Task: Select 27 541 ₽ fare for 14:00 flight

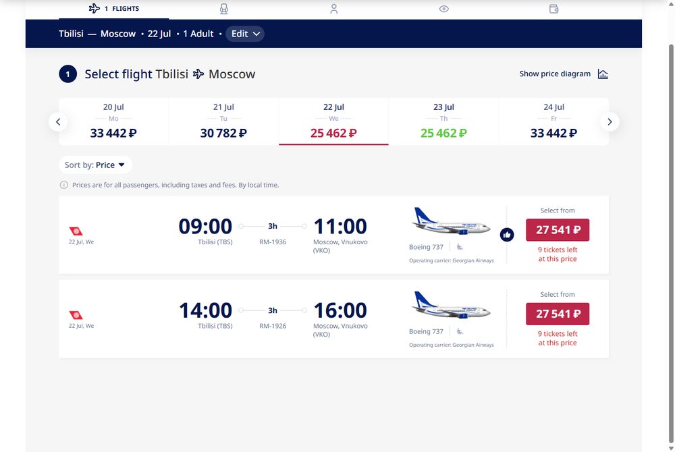Action: pyautogui.click(x=558, y=314)
